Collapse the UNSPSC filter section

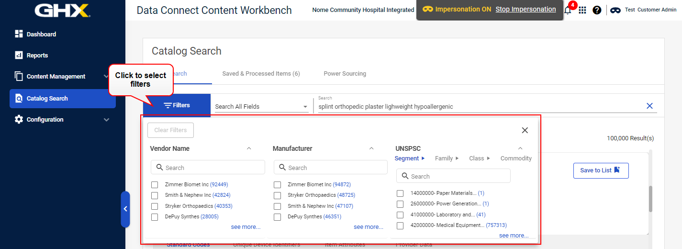tap(520, 148)
